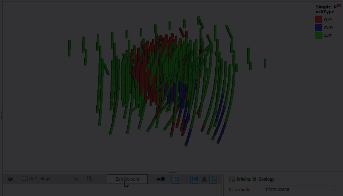Viewport: 343px width, 196px height.
Task: Click the value filter icon
Action: click(x=194, y=179)
